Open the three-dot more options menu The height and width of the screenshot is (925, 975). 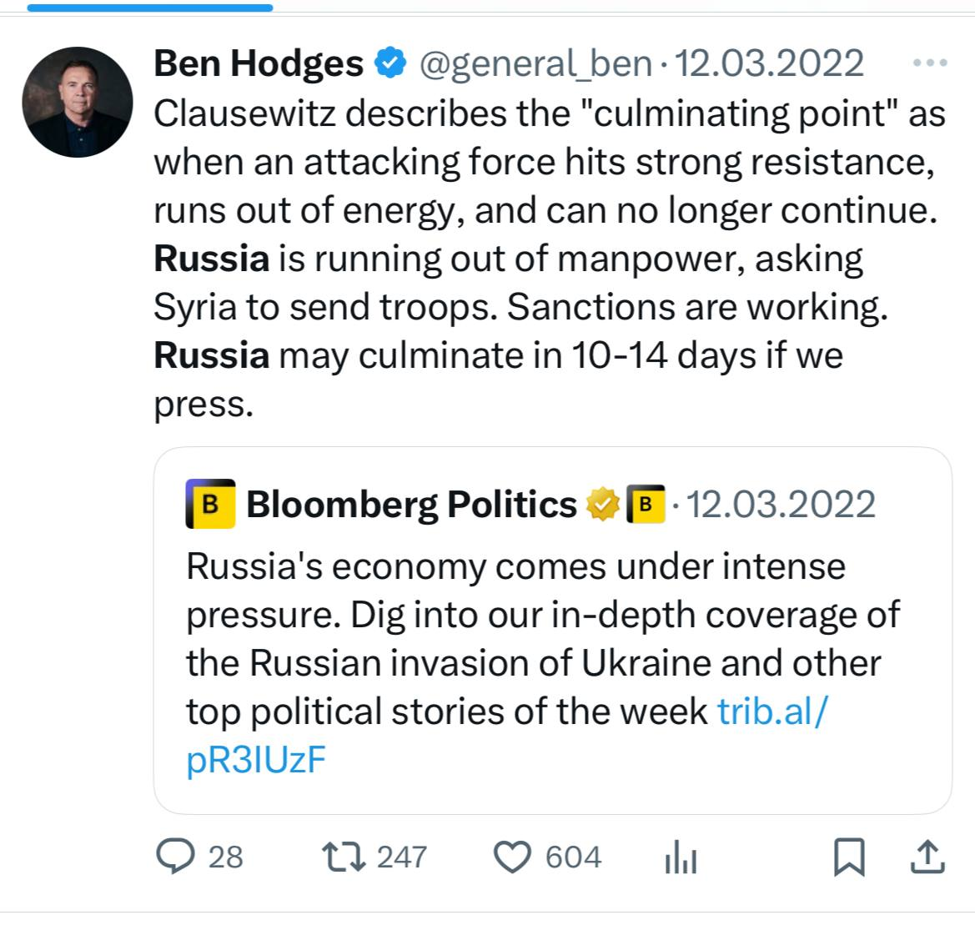pyautogui.click(x=931, y=63)
